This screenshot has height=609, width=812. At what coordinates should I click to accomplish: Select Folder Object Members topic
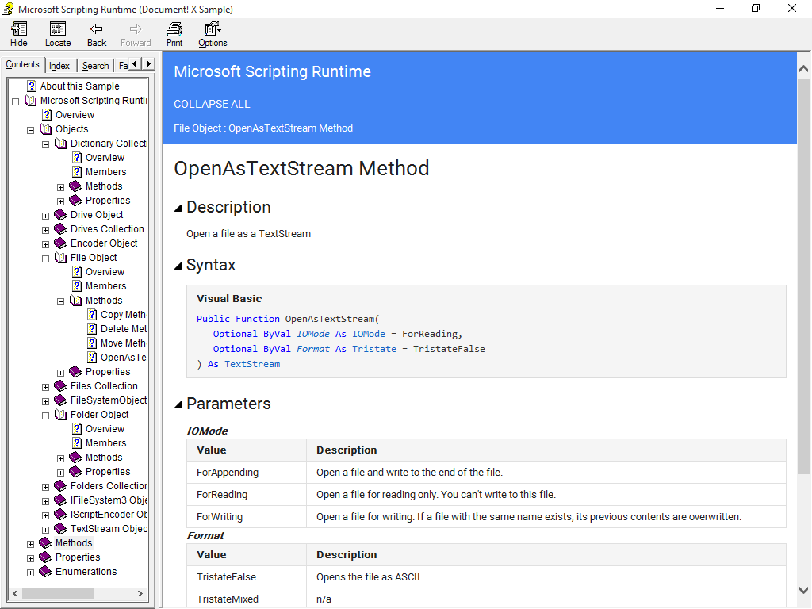[105, 443]
